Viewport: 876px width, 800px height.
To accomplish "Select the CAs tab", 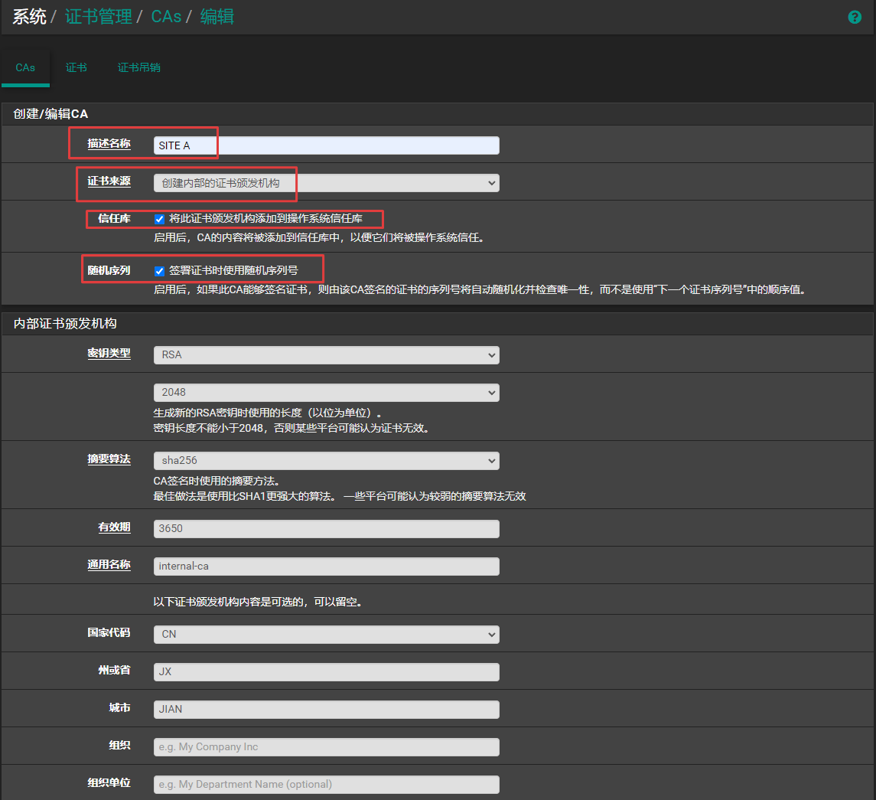I will pyautogui.click(x=25, y=67).
